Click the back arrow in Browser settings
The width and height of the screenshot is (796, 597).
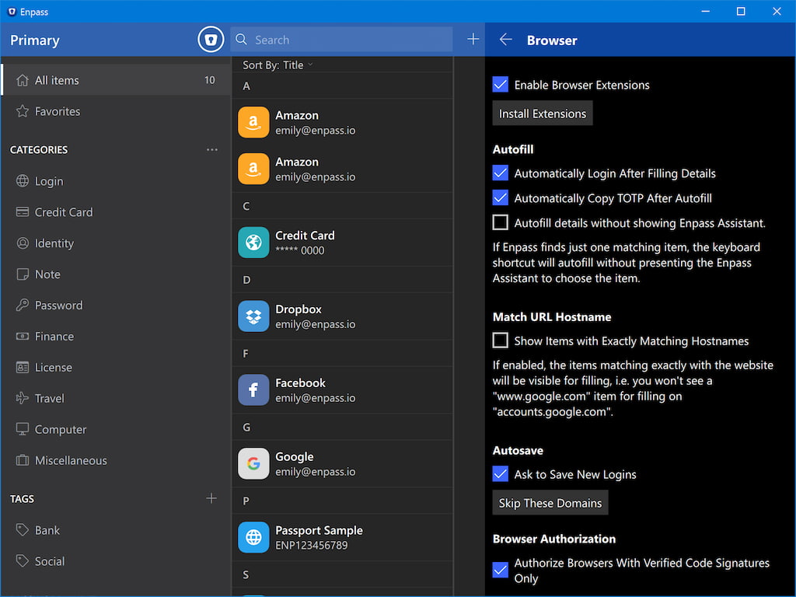(505, 40)
